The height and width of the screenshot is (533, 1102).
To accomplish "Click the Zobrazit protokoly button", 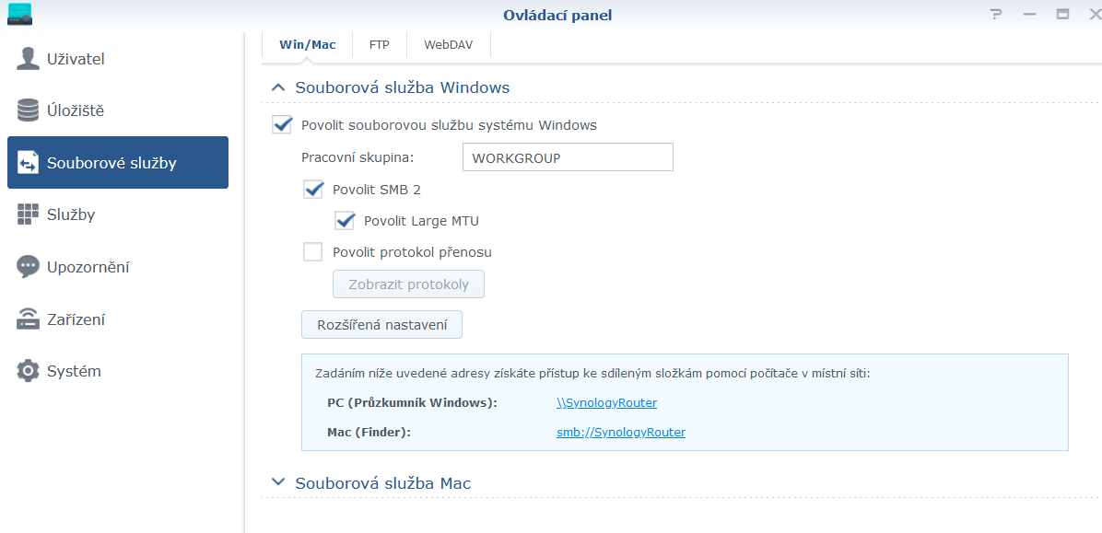I will [408, 284].
